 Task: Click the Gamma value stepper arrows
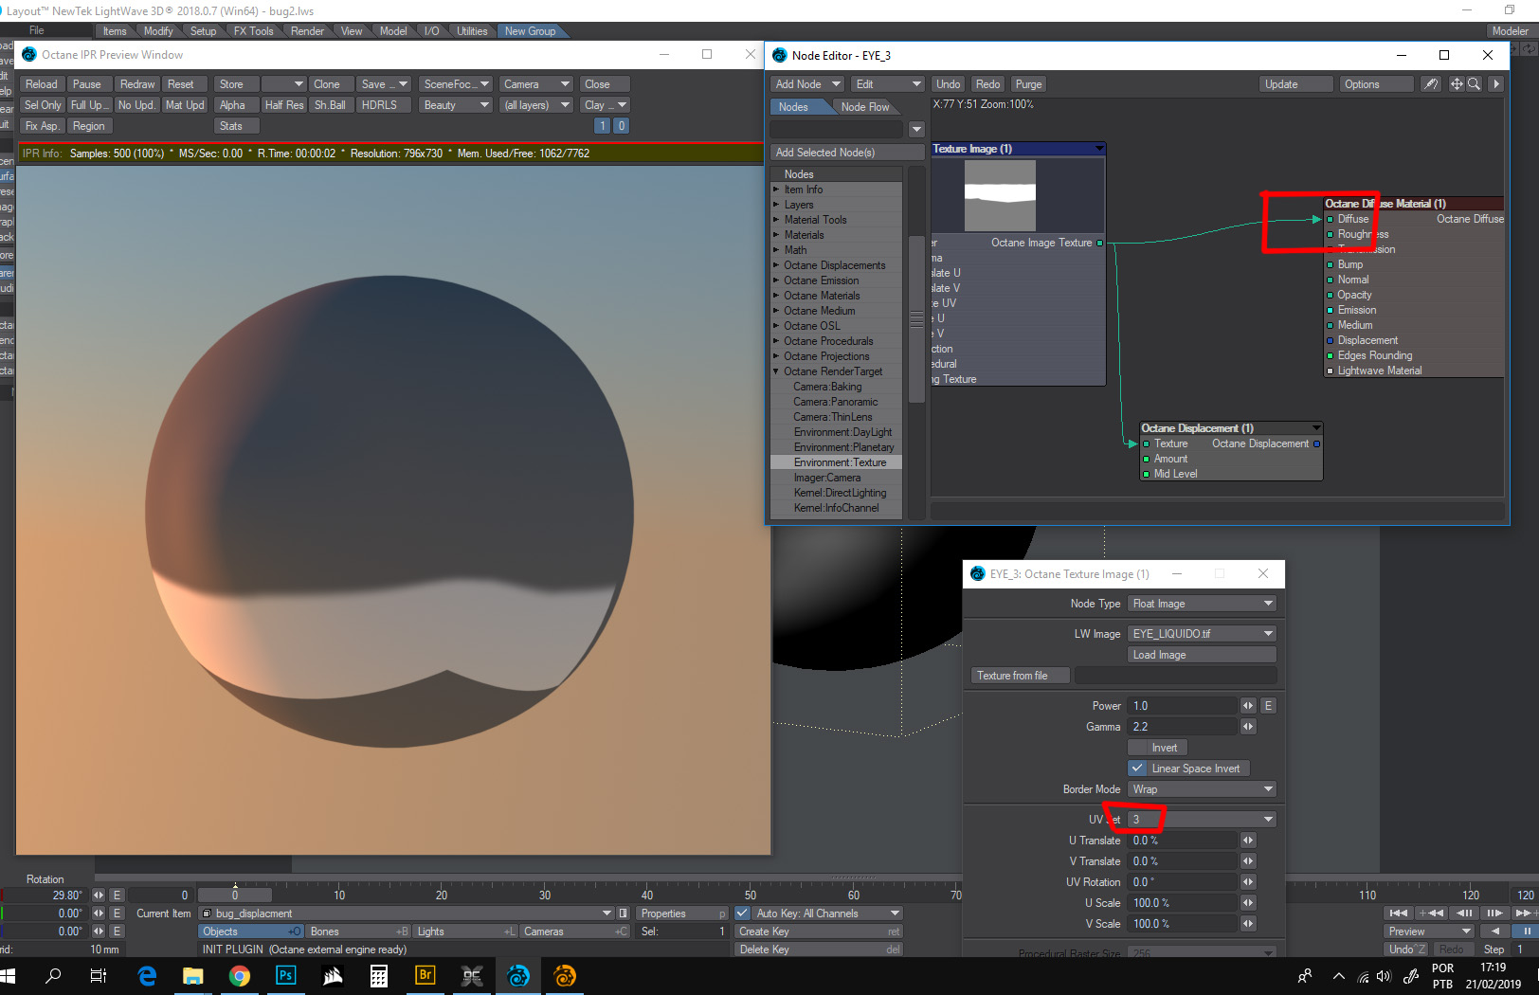[x=1248, y=727]
